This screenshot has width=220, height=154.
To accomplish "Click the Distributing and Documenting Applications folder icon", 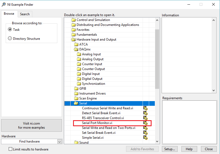I will pyautogui.click(x=73, y=25).
